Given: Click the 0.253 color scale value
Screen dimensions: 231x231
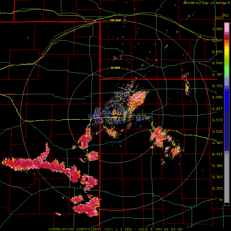Looking at the screenshot, I should tap(217, 188).
